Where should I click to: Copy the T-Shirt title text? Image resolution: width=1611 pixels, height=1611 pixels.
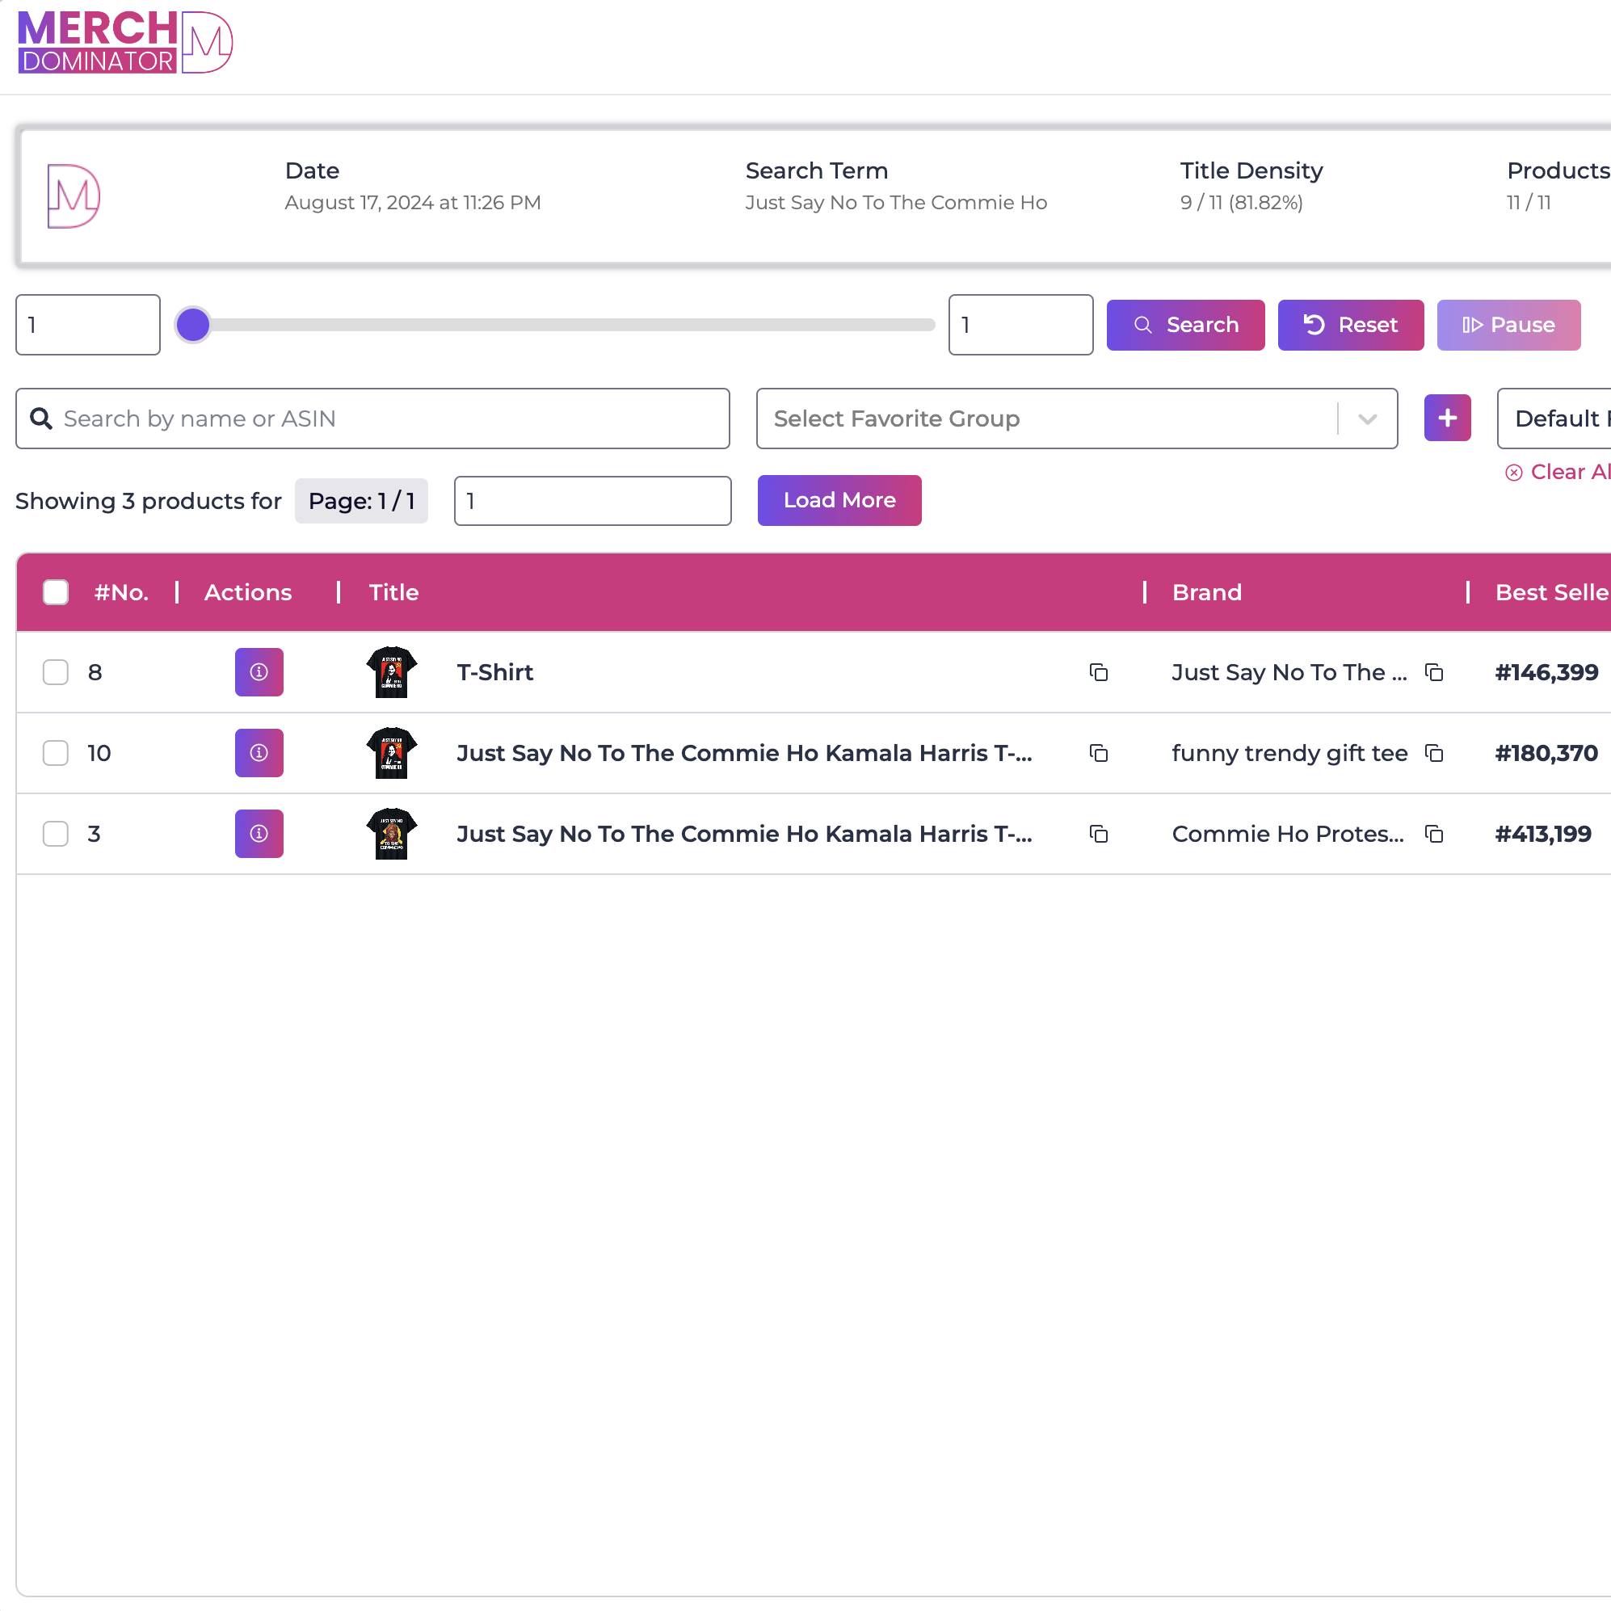pyautogui.click(x=1098, y=672)
